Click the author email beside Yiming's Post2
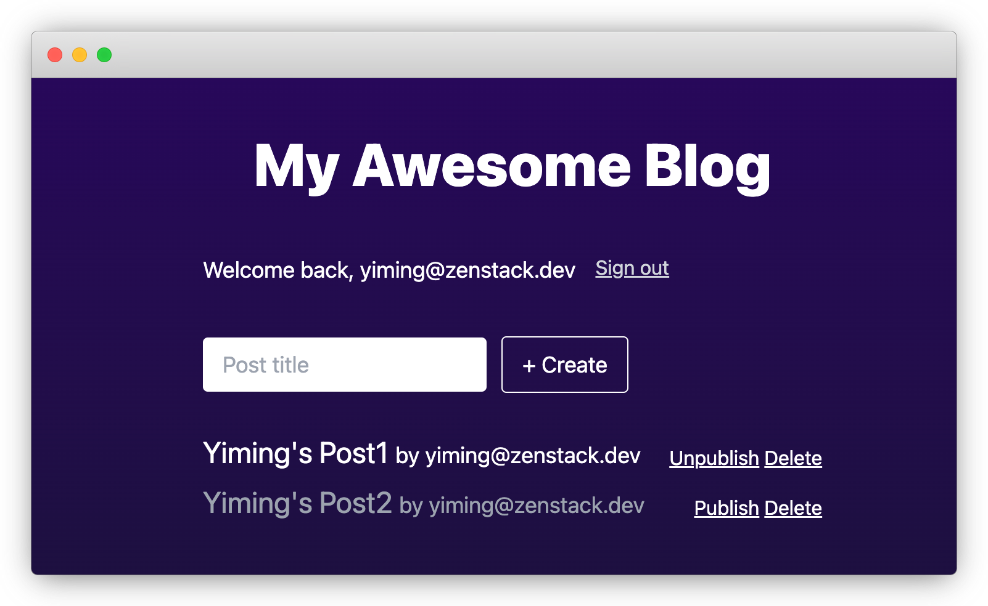 [536, 506]
